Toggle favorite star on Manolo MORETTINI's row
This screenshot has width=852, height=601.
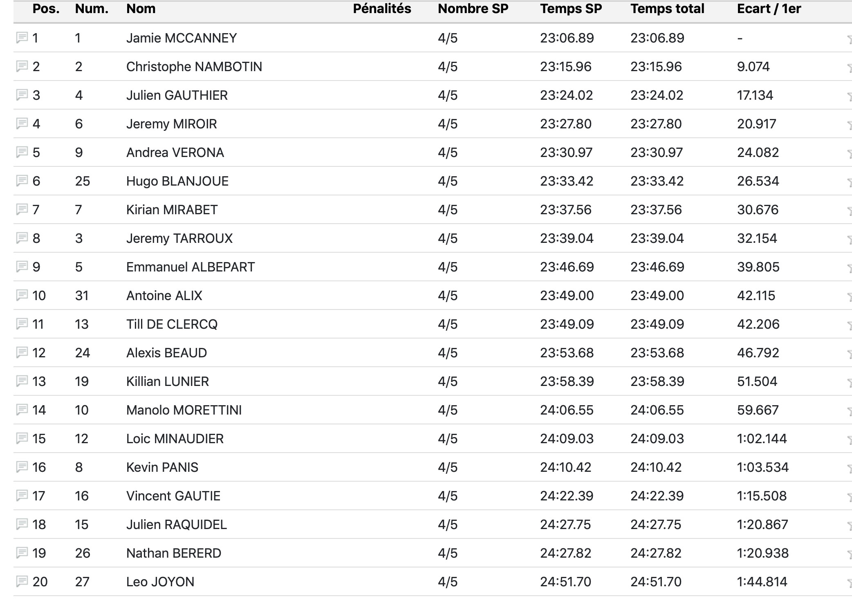tap(849, 412)
